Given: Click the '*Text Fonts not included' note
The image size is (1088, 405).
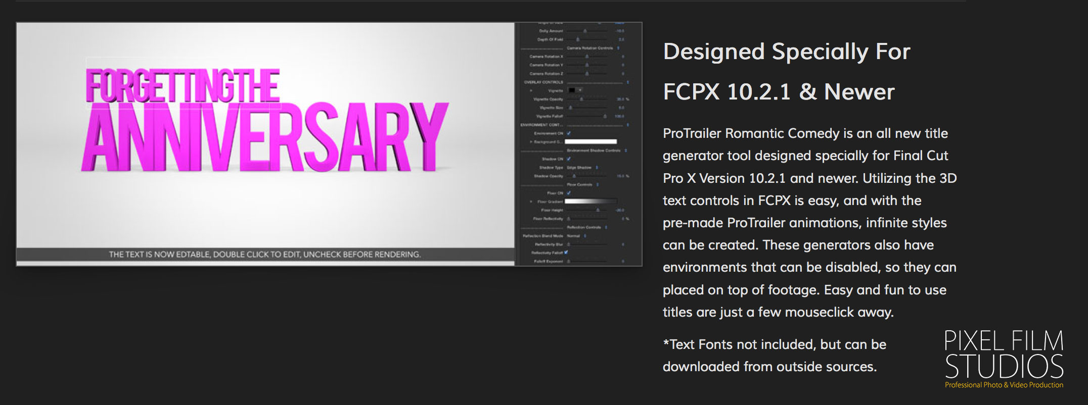Looking at the screenshot, I should (x=775, y=356).
